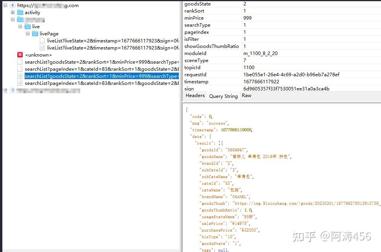Switch to the Headers tab
This screenshot has height=252, width=381.
pyautogui.click(x=195, y=96)
